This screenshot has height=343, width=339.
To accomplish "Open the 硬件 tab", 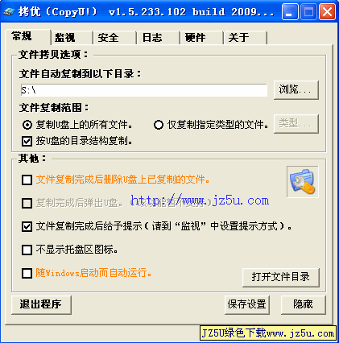I will tap(201, 38).
